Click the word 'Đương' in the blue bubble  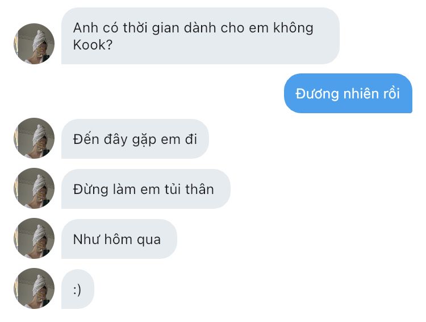[x=317, y=94]
